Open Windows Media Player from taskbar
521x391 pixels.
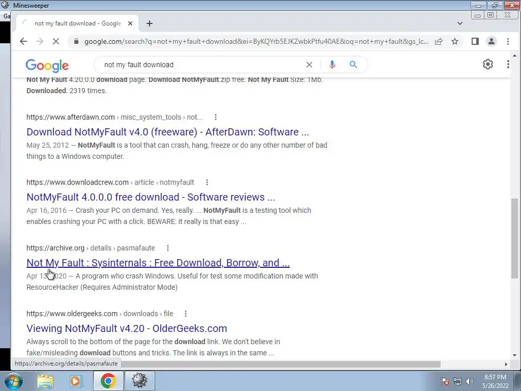76,381
